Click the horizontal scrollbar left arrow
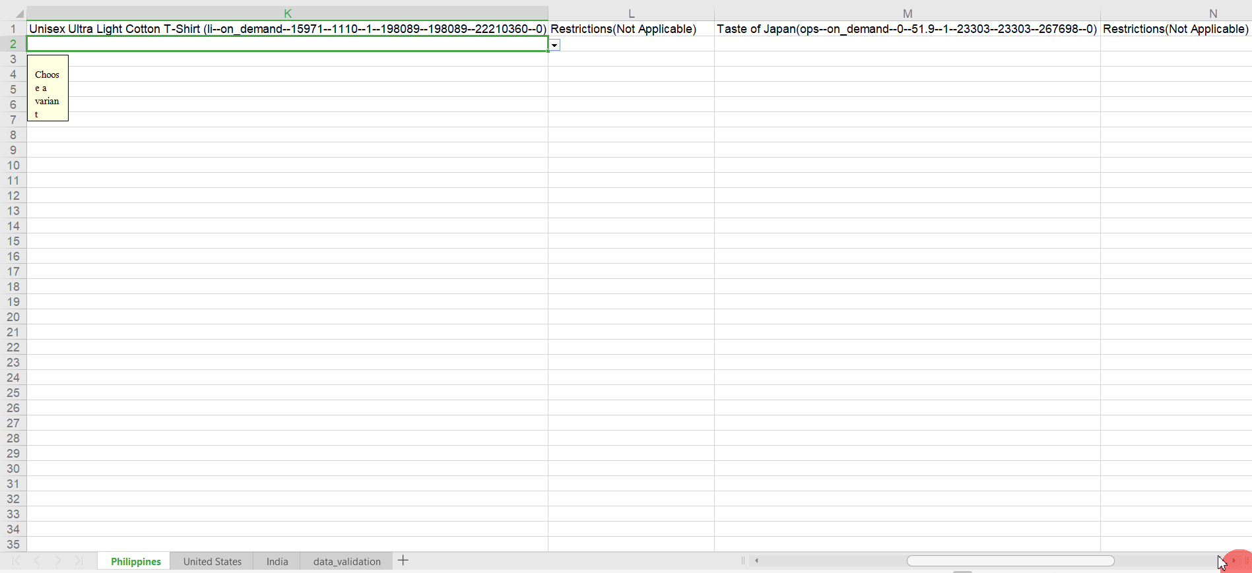 coord(756,560)
